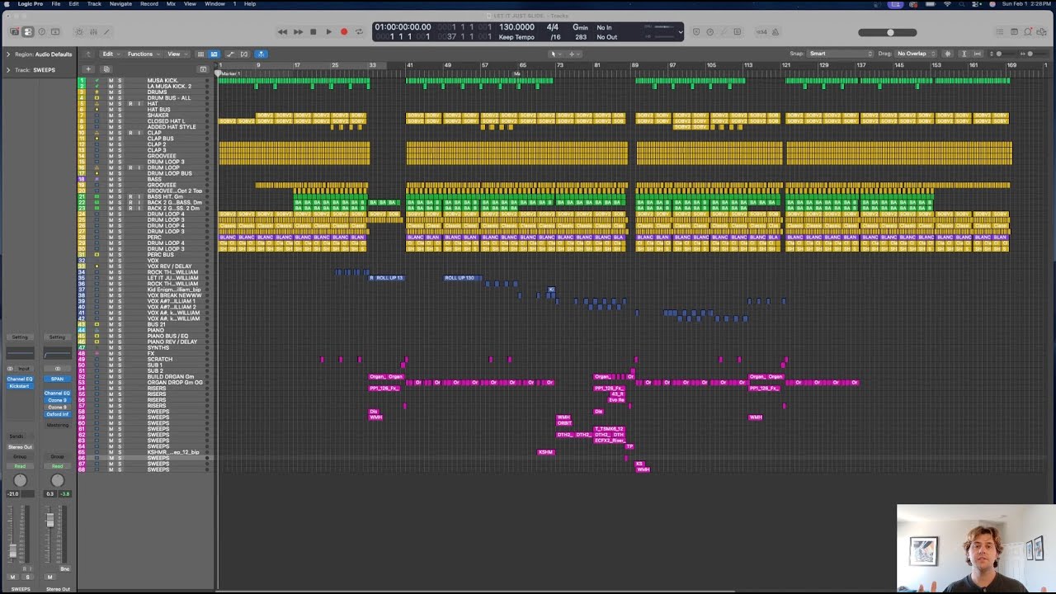Screen dimensions: 1056x594
Task: Toggle the blue Catch Playhead button
Action: coord(260,54)
